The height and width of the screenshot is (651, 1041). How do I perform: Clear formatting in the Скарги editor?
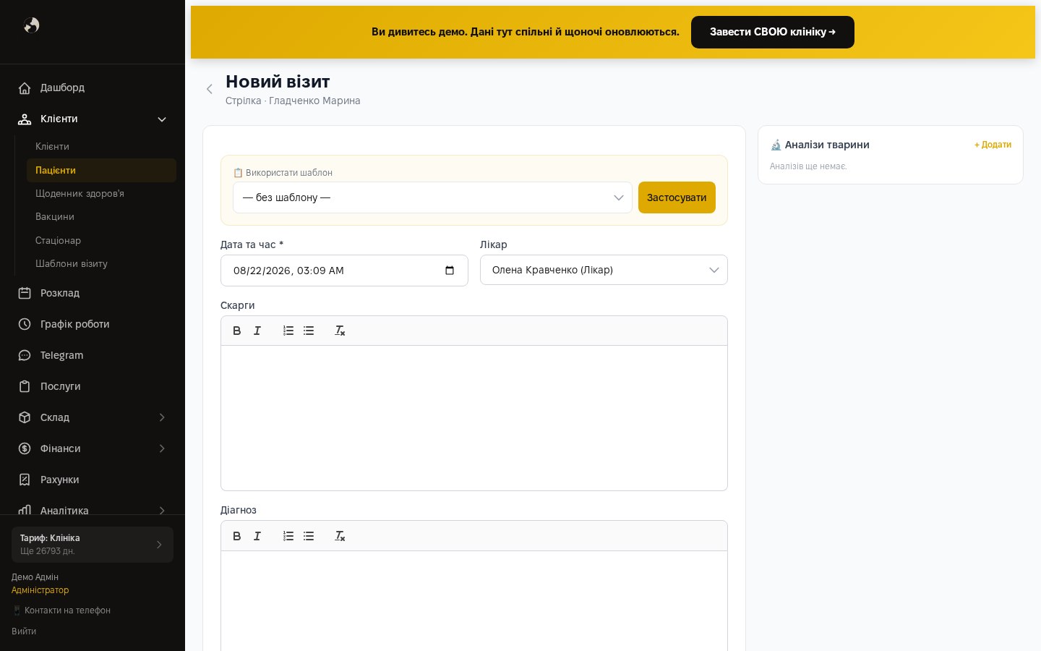(340, 331)
